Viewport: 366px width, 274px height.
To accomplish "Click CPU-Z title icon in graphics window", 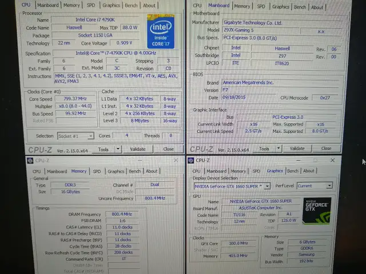I will (x=190, y=160).
